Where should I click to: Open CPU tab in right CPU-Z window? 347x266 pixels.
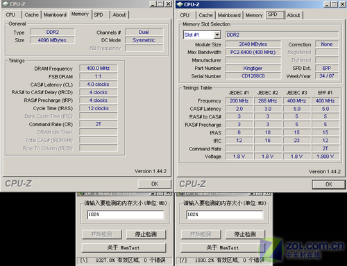click(x=185, y=15)
